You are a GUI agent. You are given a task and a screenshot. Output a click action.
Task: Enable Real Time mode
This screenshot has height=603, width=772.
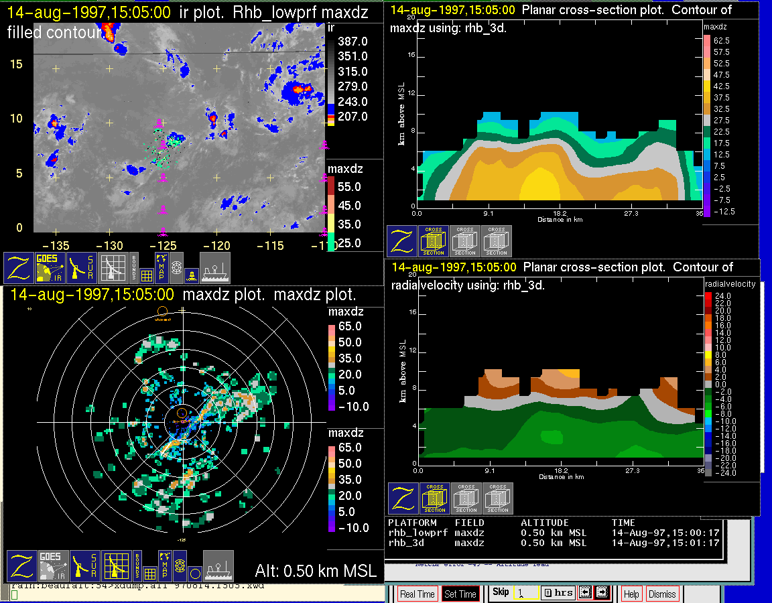[417, 594]
